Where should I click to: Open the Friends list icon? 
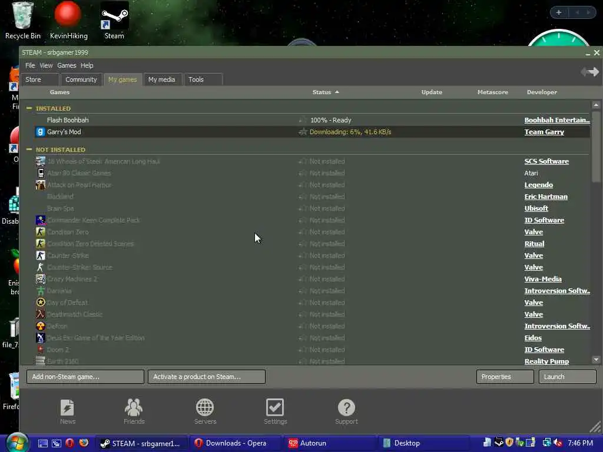pos(134,407)
